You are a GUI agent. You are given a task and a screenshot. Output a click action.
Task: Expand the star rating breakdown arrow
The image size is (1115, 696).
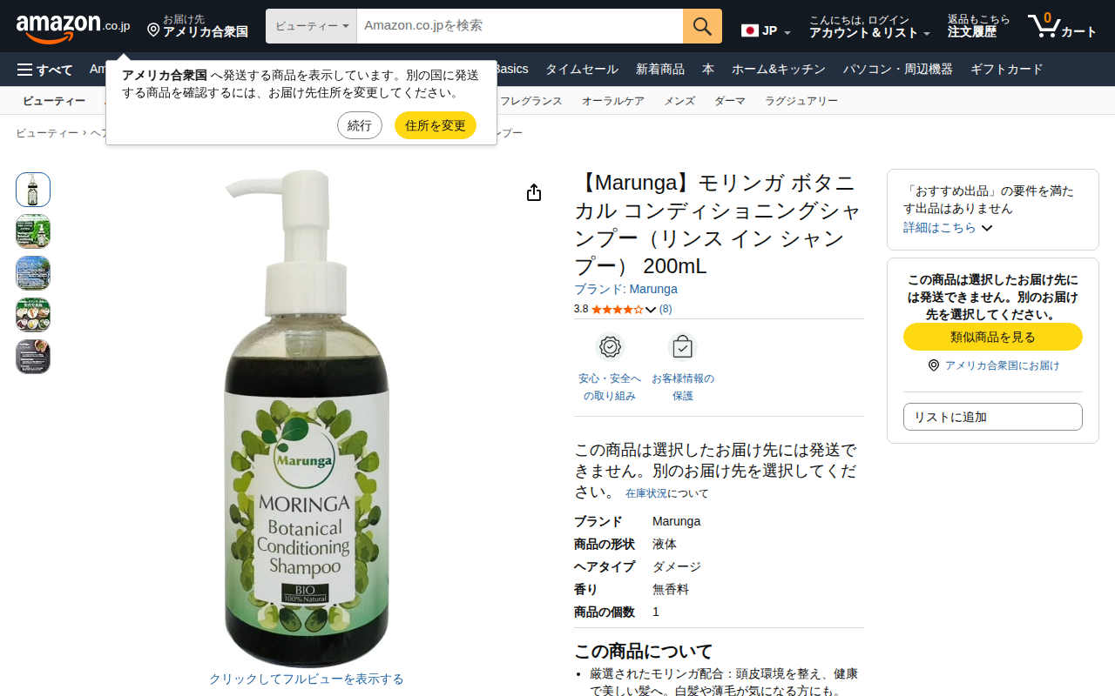pyautogui.click(x=651, y=310)
